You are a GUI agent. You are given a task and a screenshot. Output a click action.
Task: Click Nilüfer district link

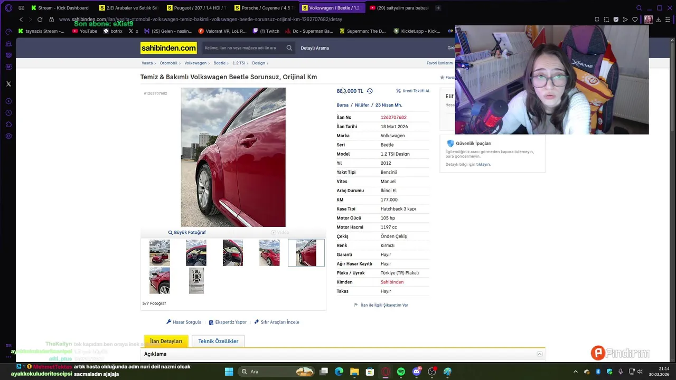pyautogui.click(x=362, y=105)
